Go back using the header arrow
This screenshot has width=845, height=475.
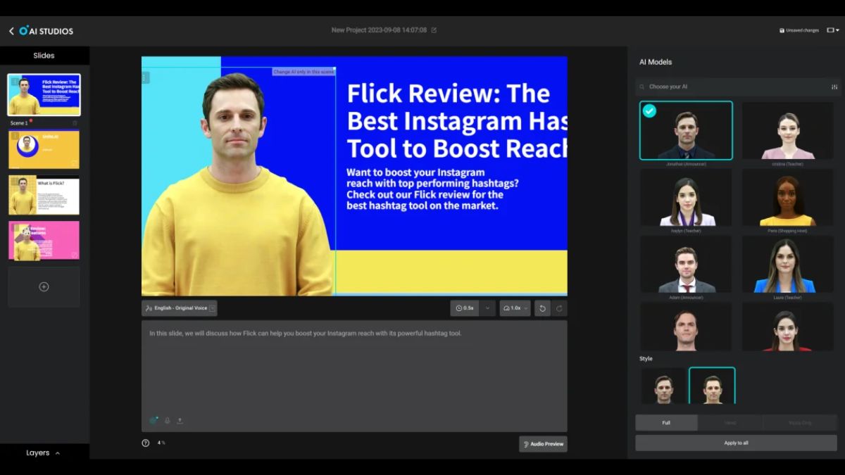tap(11, 31)
